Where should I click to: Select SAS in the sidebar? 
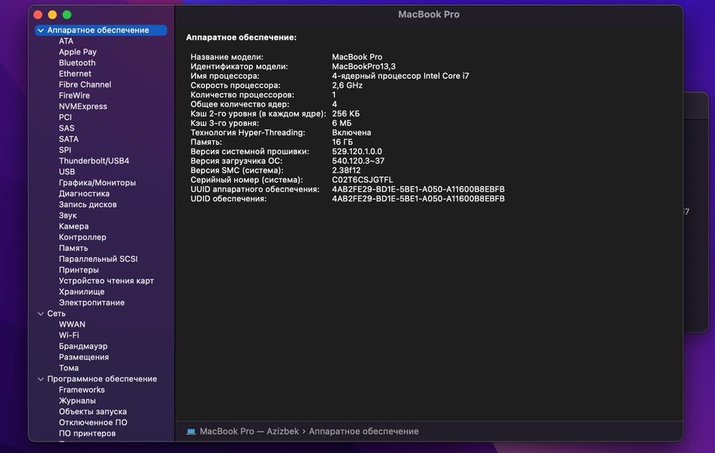[66, 129]
